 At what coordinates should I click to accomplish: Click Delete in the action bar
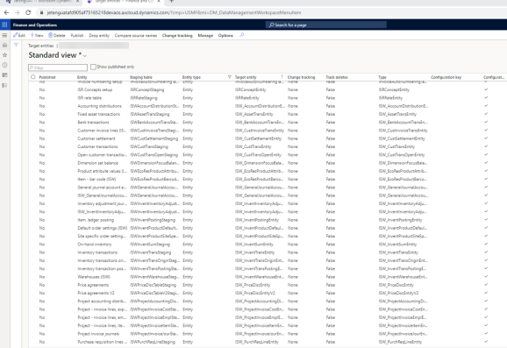pyautogui.click(x=57, y=35)
